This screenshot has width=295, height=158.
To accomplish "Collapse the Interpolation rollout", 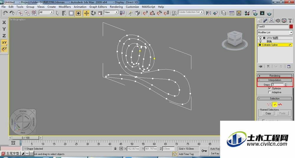I will coord(275,80).
